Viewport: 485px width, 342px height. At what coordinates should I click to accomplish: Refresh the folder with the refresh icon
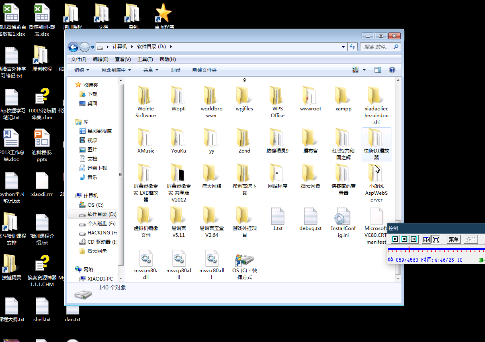353,47
